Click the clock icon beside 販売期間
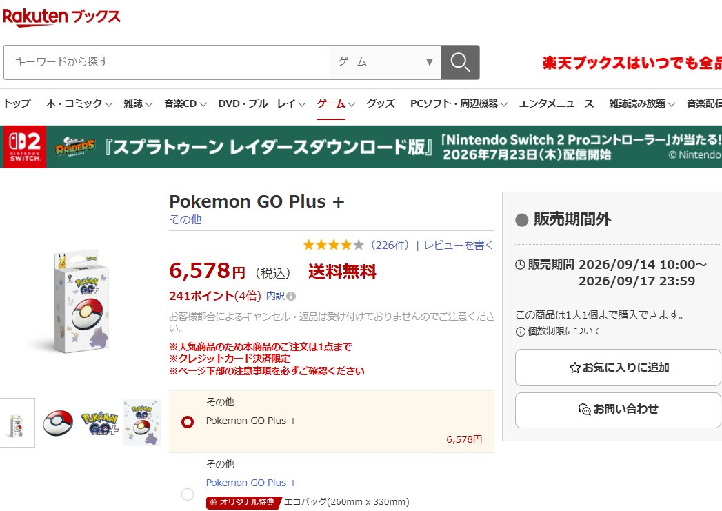The height and width of the screenshot is (511, 722). (x=520, y=265)
